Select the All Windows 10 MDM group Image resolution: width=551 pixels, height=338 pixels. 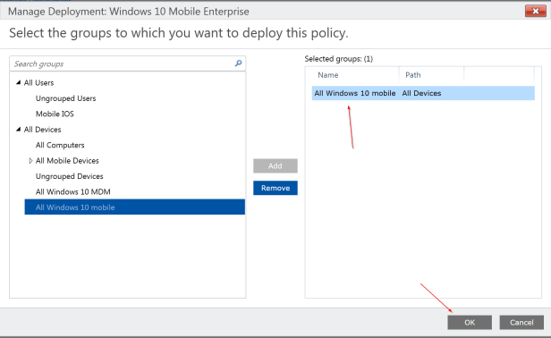coord(73,192)
